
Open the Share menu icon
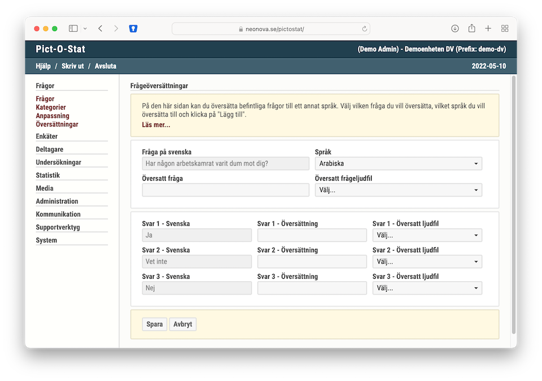(471, 28)
